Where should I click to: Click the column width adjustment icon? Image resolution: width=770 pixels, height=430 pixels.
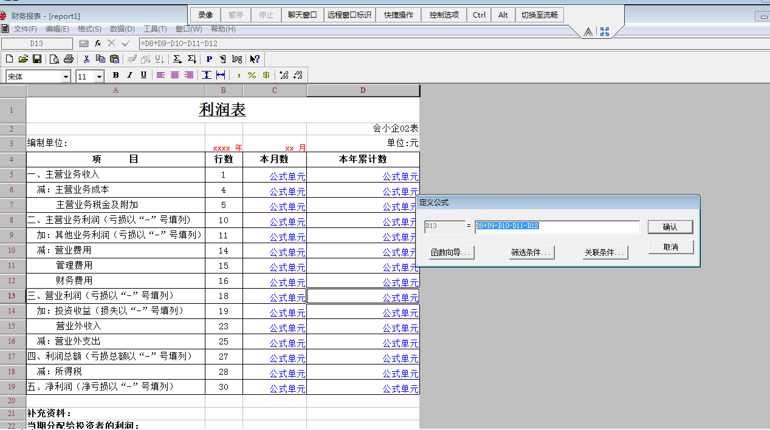(x=221, y=75)
